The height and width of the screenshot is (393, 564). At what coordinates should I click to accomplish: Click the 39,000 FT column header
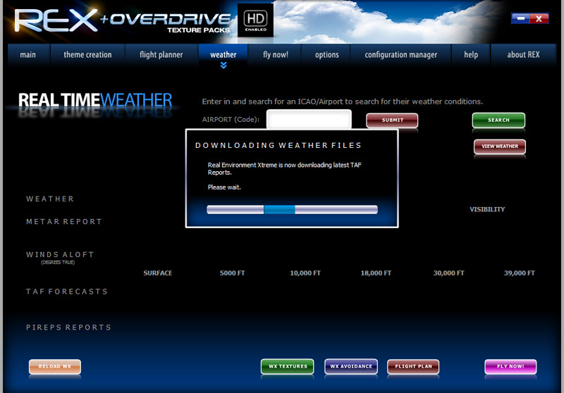point(519,273)
